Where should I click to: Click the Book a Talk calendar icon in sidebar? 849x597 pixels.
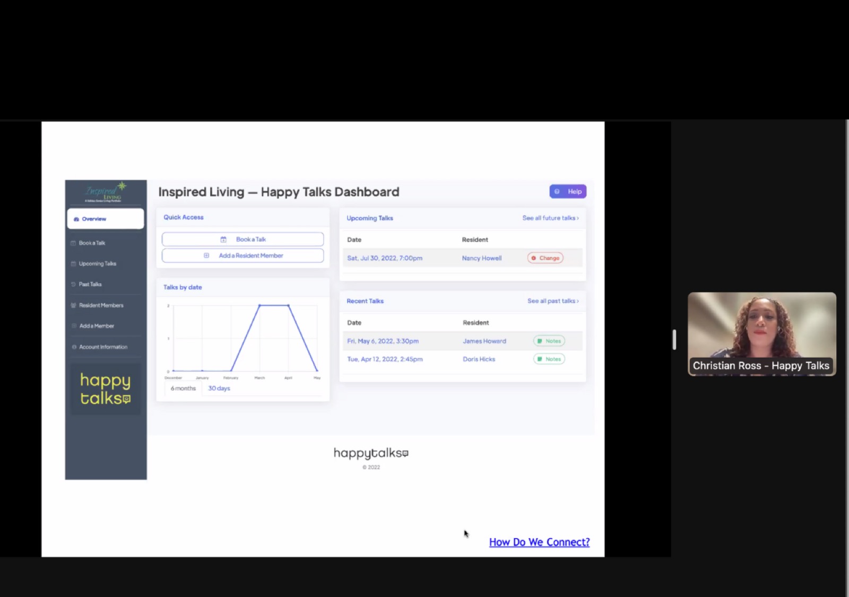point(73,243)
